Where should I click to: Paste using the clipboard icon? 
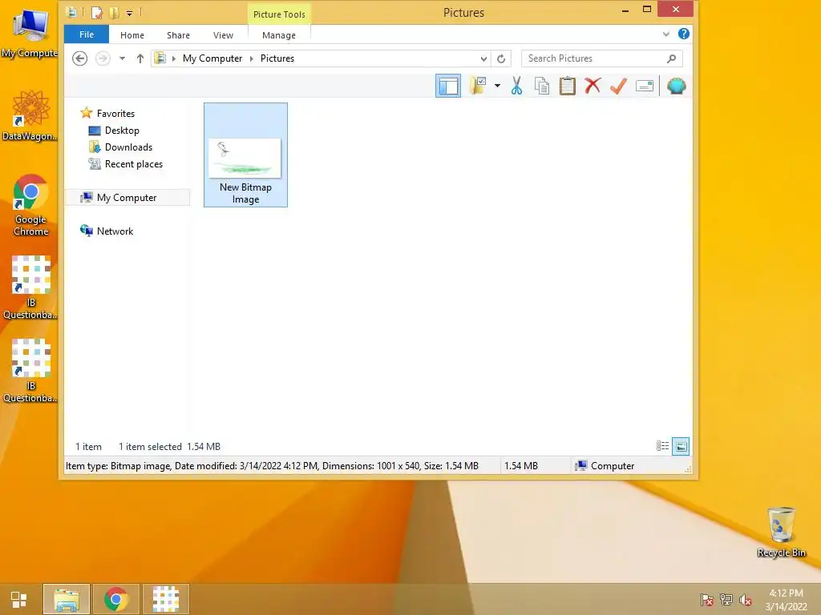(x=567, y=86)
